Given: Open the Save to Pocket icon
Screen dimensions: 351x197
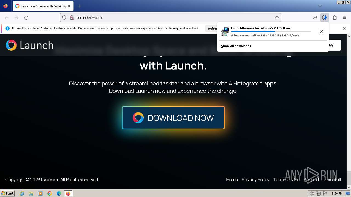Looking at the screenshot, I should coord(315,18).
